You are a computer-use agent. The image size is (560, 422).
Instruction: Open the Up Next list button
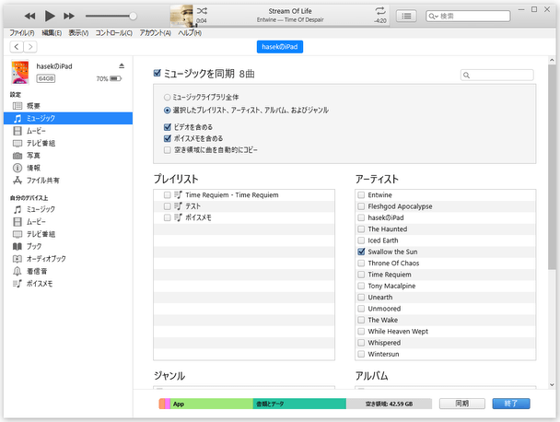[406, 16]
